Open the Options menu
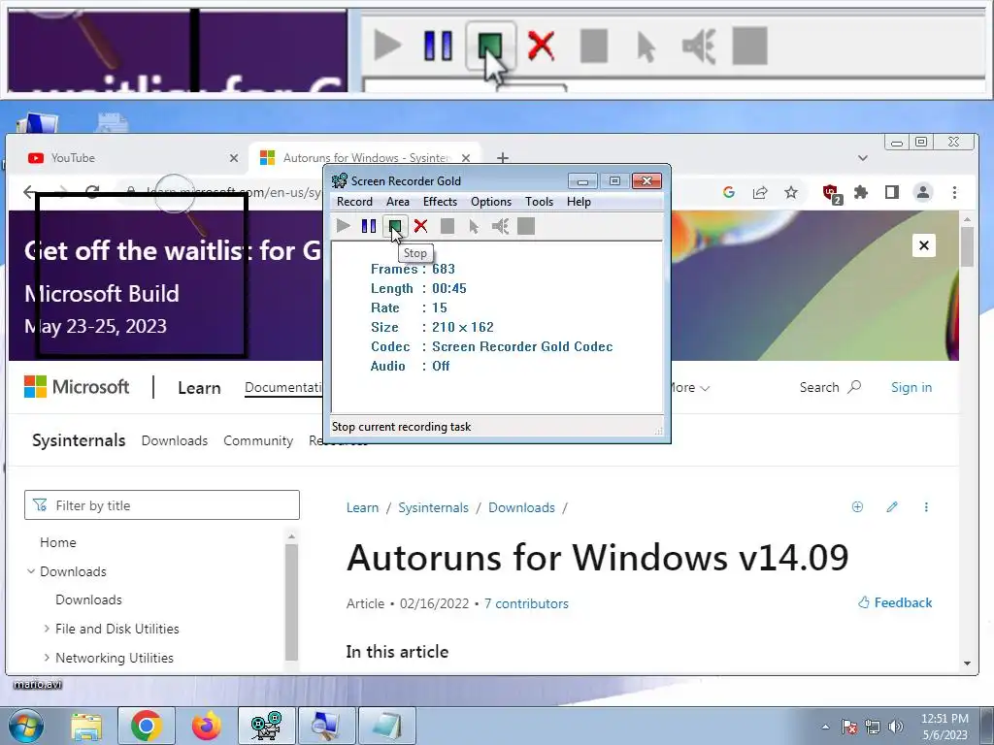 pos(490,202)
